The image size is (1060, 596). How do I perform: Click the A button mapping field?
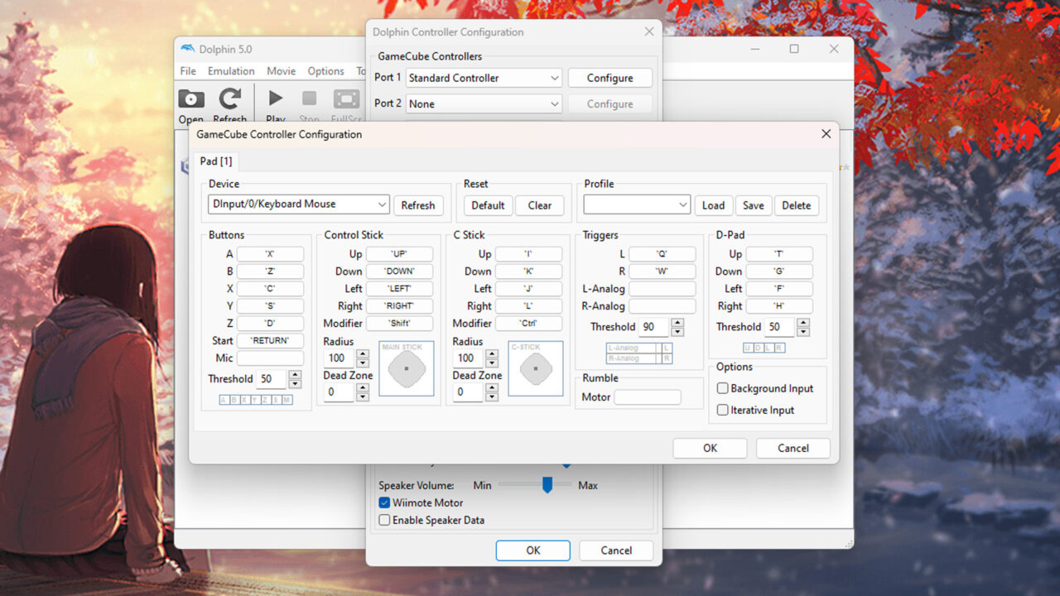[270, 254]
